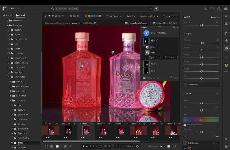Click the filmstrip horizontal scrollbar
Image resolution: width=230 pixels, height=150 pixels.
tap(91, 141)
